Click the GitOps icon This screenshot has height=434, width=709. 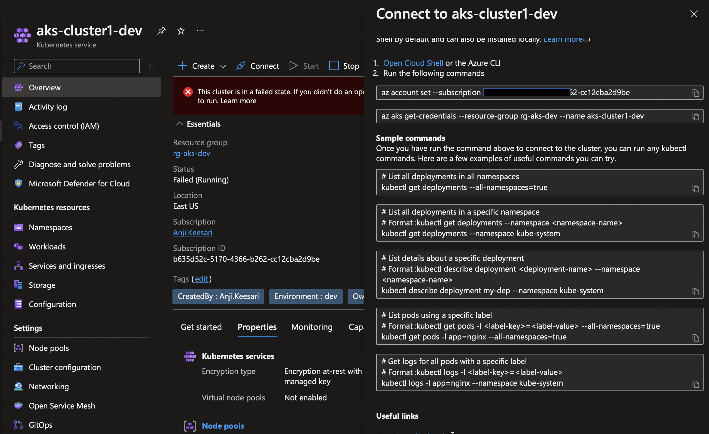tap(18, 425)
